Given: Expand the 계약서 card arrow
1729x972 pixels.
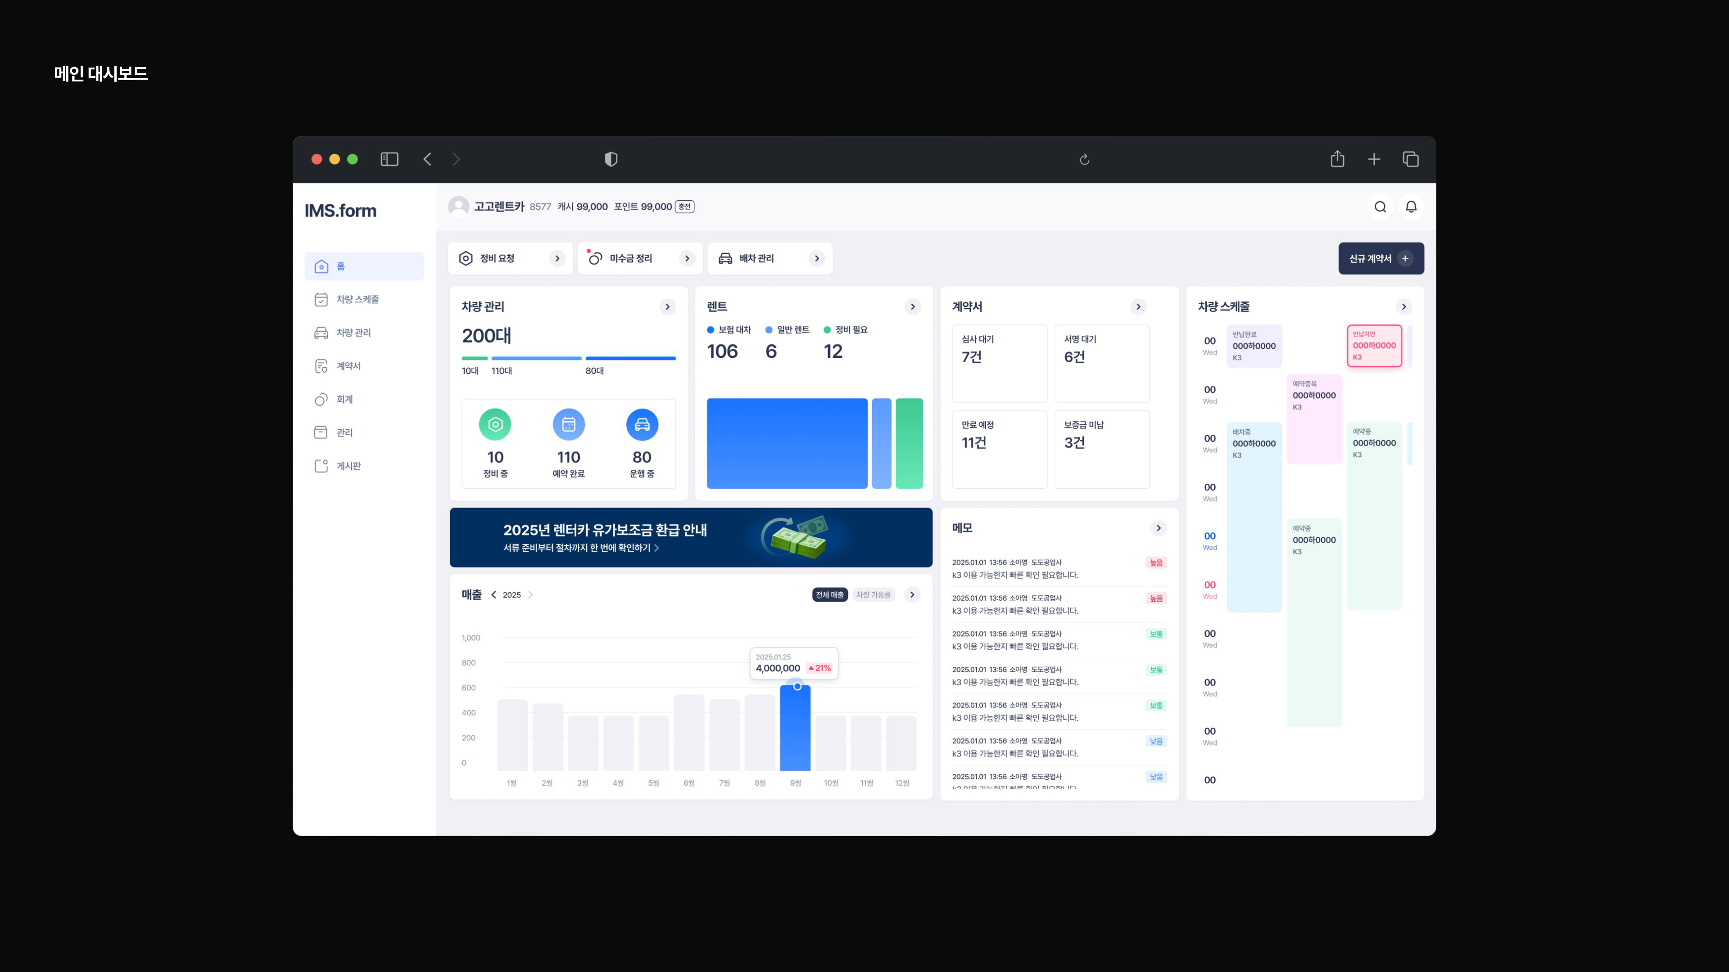Looking at the screenshot, I should 1138,306.
